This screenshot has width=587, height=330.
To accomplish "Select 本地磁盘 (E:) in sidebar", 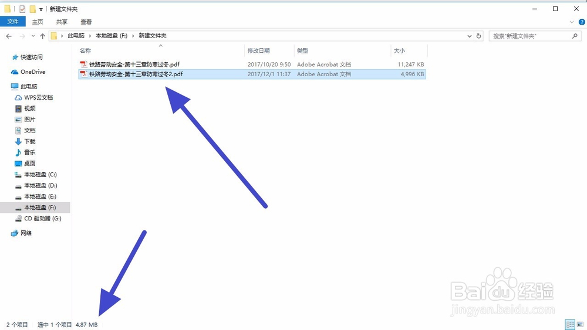I will click(x=41, y=196).
